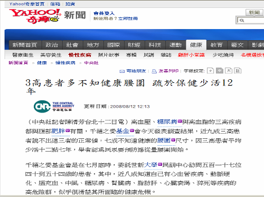
Task: Click the 糖尿病 keyword link
Action: tap(167, 121)
